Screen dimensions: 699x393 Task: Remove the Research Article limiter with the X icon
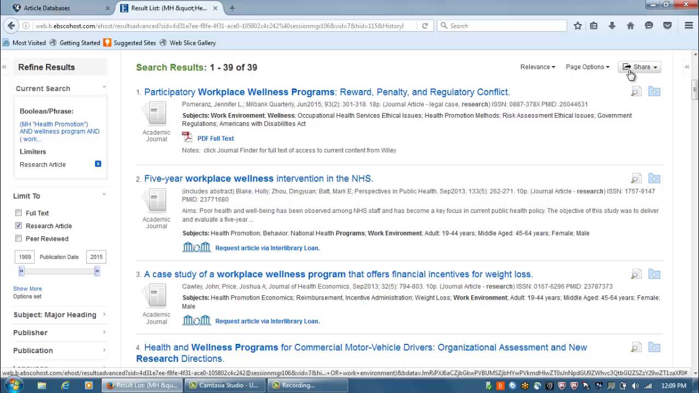click(x=98, y=164)
